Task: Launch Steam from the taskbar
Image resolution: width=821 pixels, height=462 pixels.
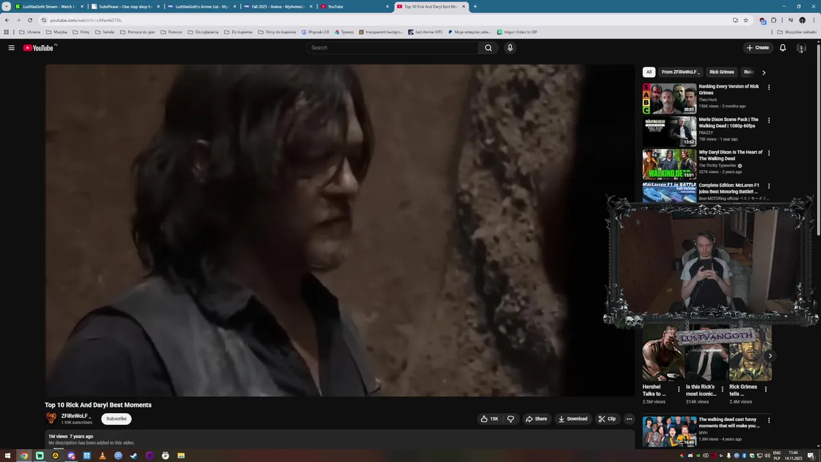Action: [x=133, y=456]
